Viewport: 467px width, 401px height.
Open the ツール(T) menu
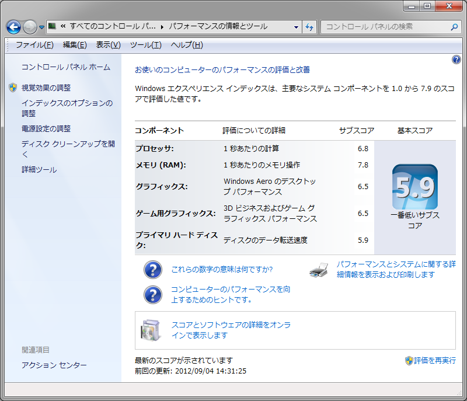coord(145,45)
